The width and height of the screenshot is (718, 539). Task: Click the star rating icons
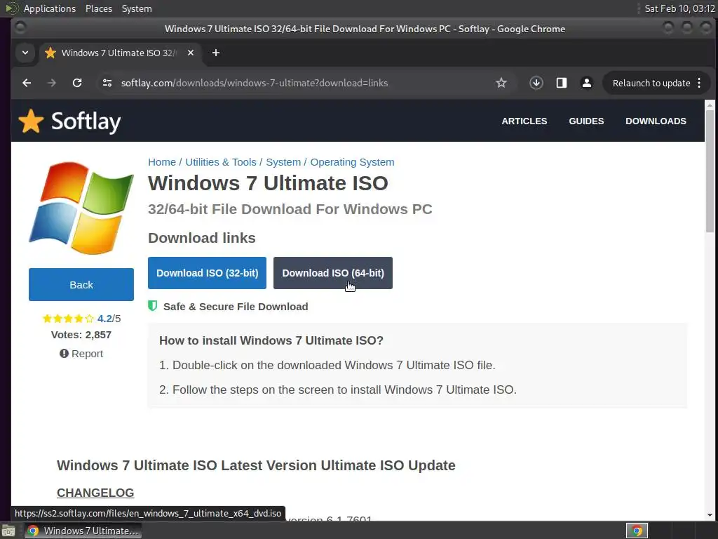68,319
